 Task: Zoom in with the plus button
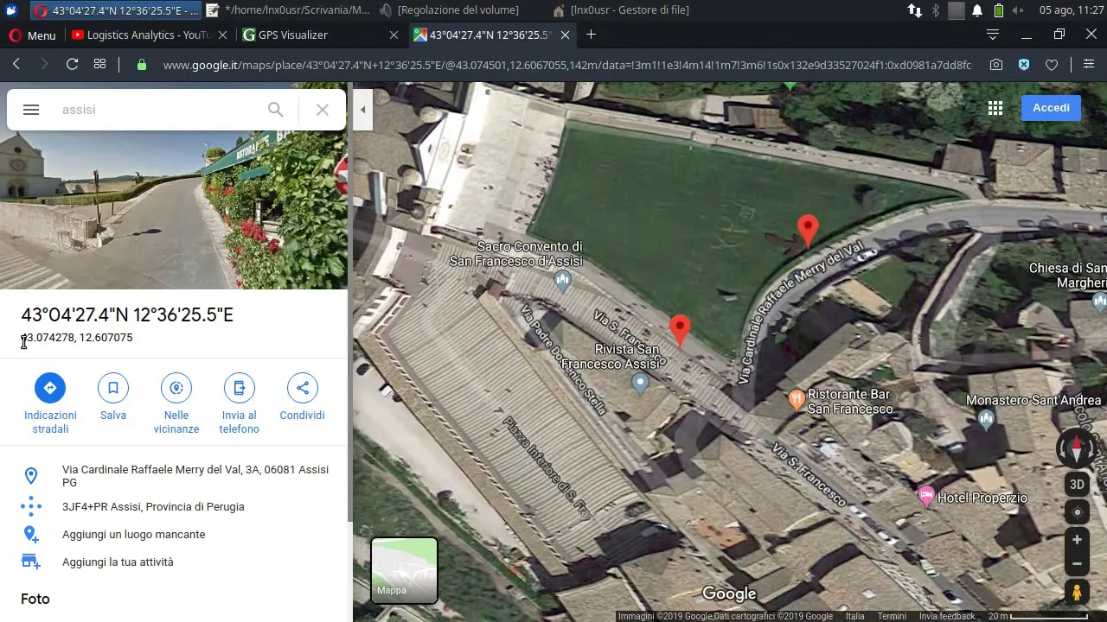pos(1077,540)
